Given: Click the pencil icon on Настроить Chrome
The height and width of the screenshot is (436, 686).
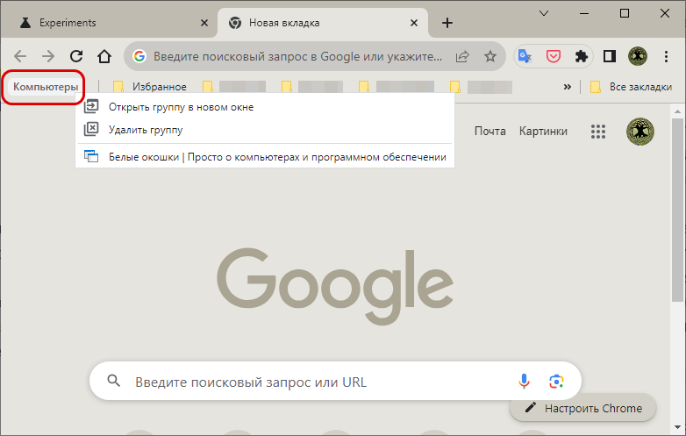Looking at the screenshot, I should (x=530, y=408).
